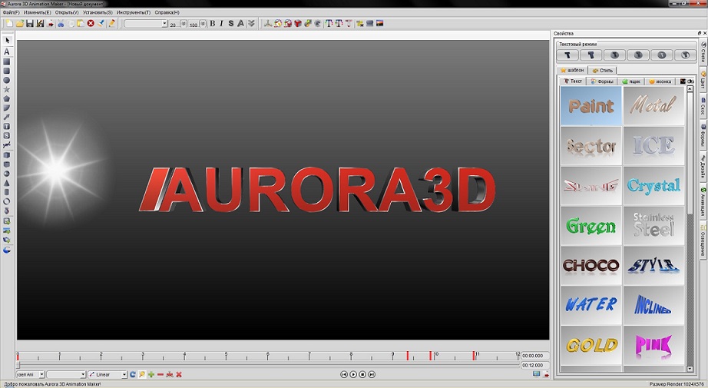The width and height of the screenshot is (708, 388).
Task: Click the 00:12.000 duration field
Action: (534, 365)
